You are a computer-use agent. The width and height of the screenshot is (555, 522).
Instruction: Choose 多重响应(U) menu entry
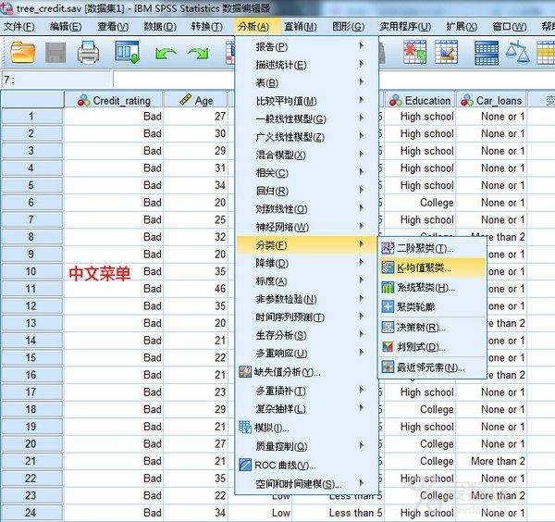tap(305, 353)
